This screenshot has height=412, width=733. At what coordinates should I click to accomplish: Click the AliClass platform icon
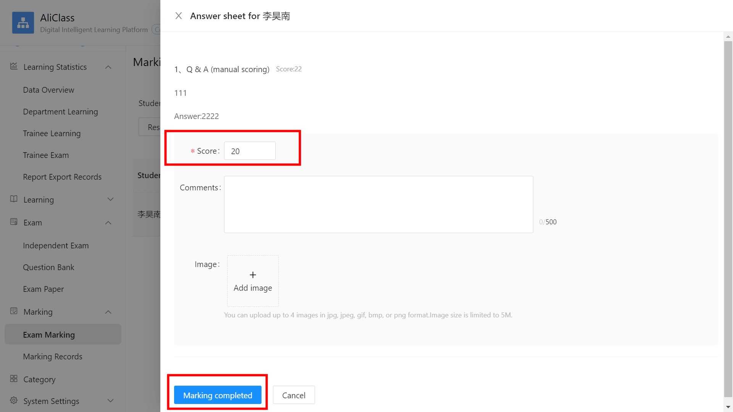[23, 23]
